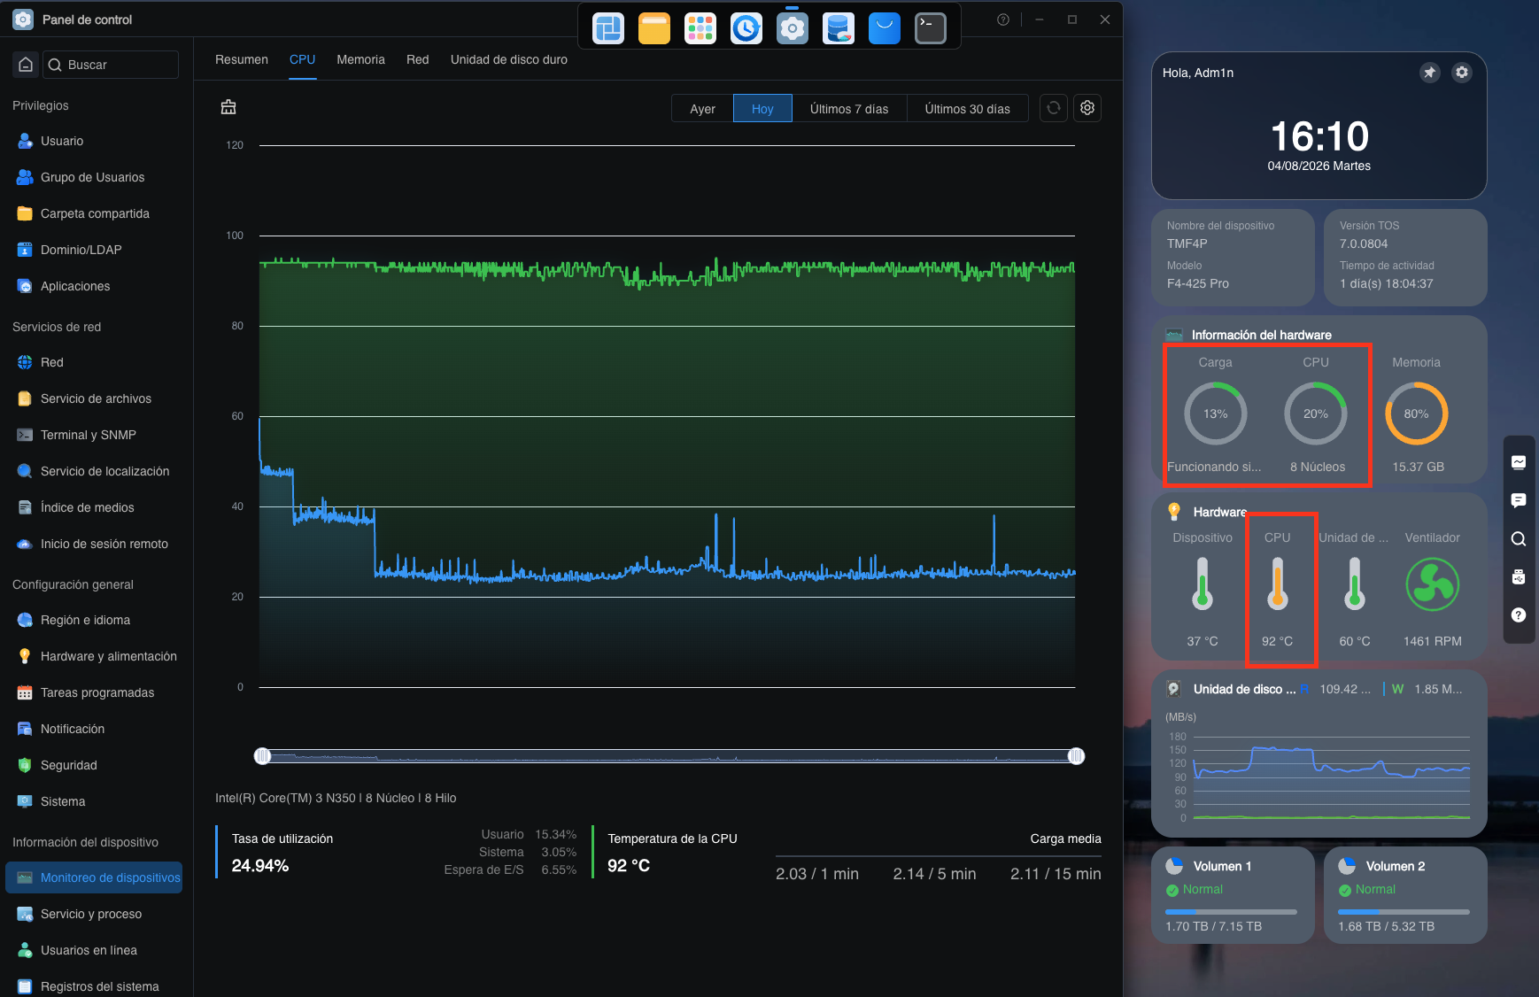
Task: Open the Unidad de disco duro tab
Action: coord(509,59)
